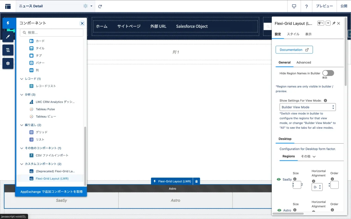The height and width of the screenshot is (219, 351).
Task: Open the Builder View Mode dropdown
Action: click(x=307, y=107)
